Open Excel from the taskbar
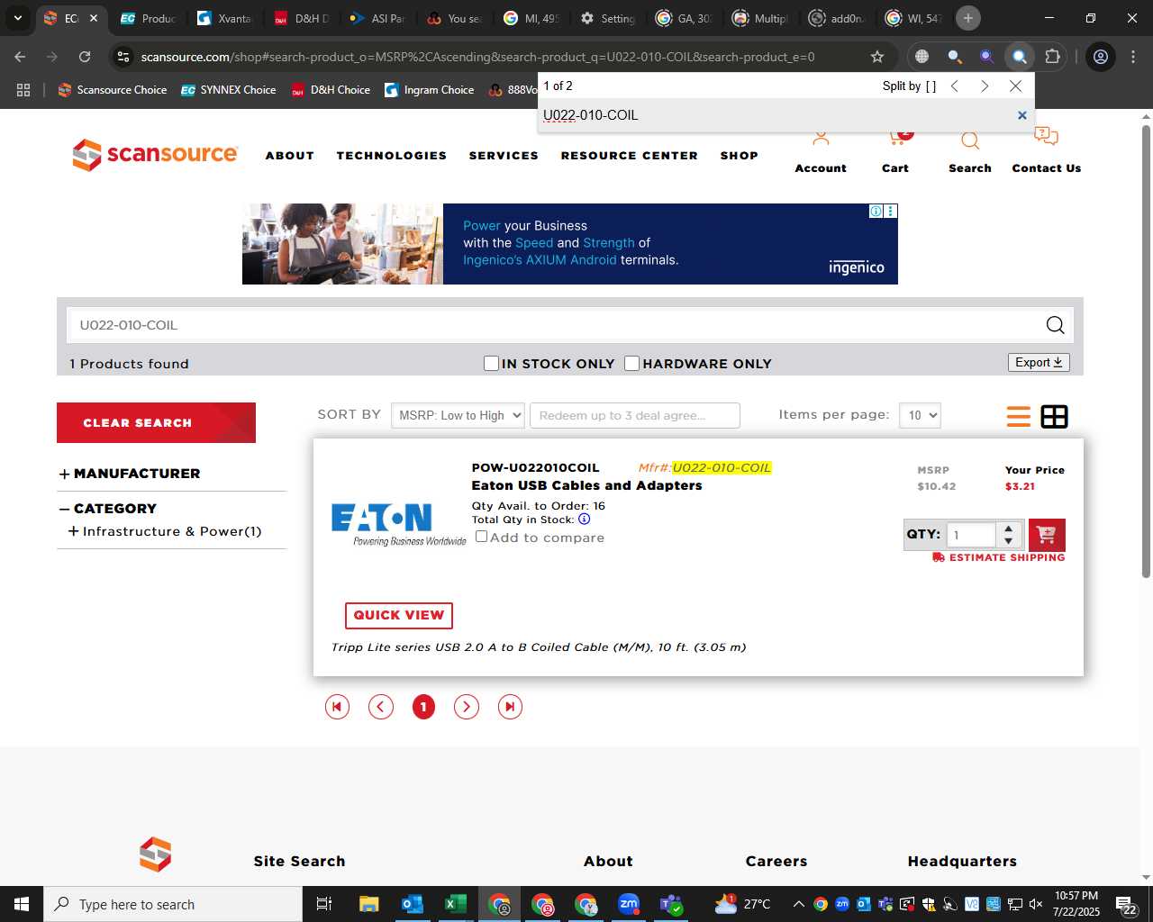 point(455,904)
